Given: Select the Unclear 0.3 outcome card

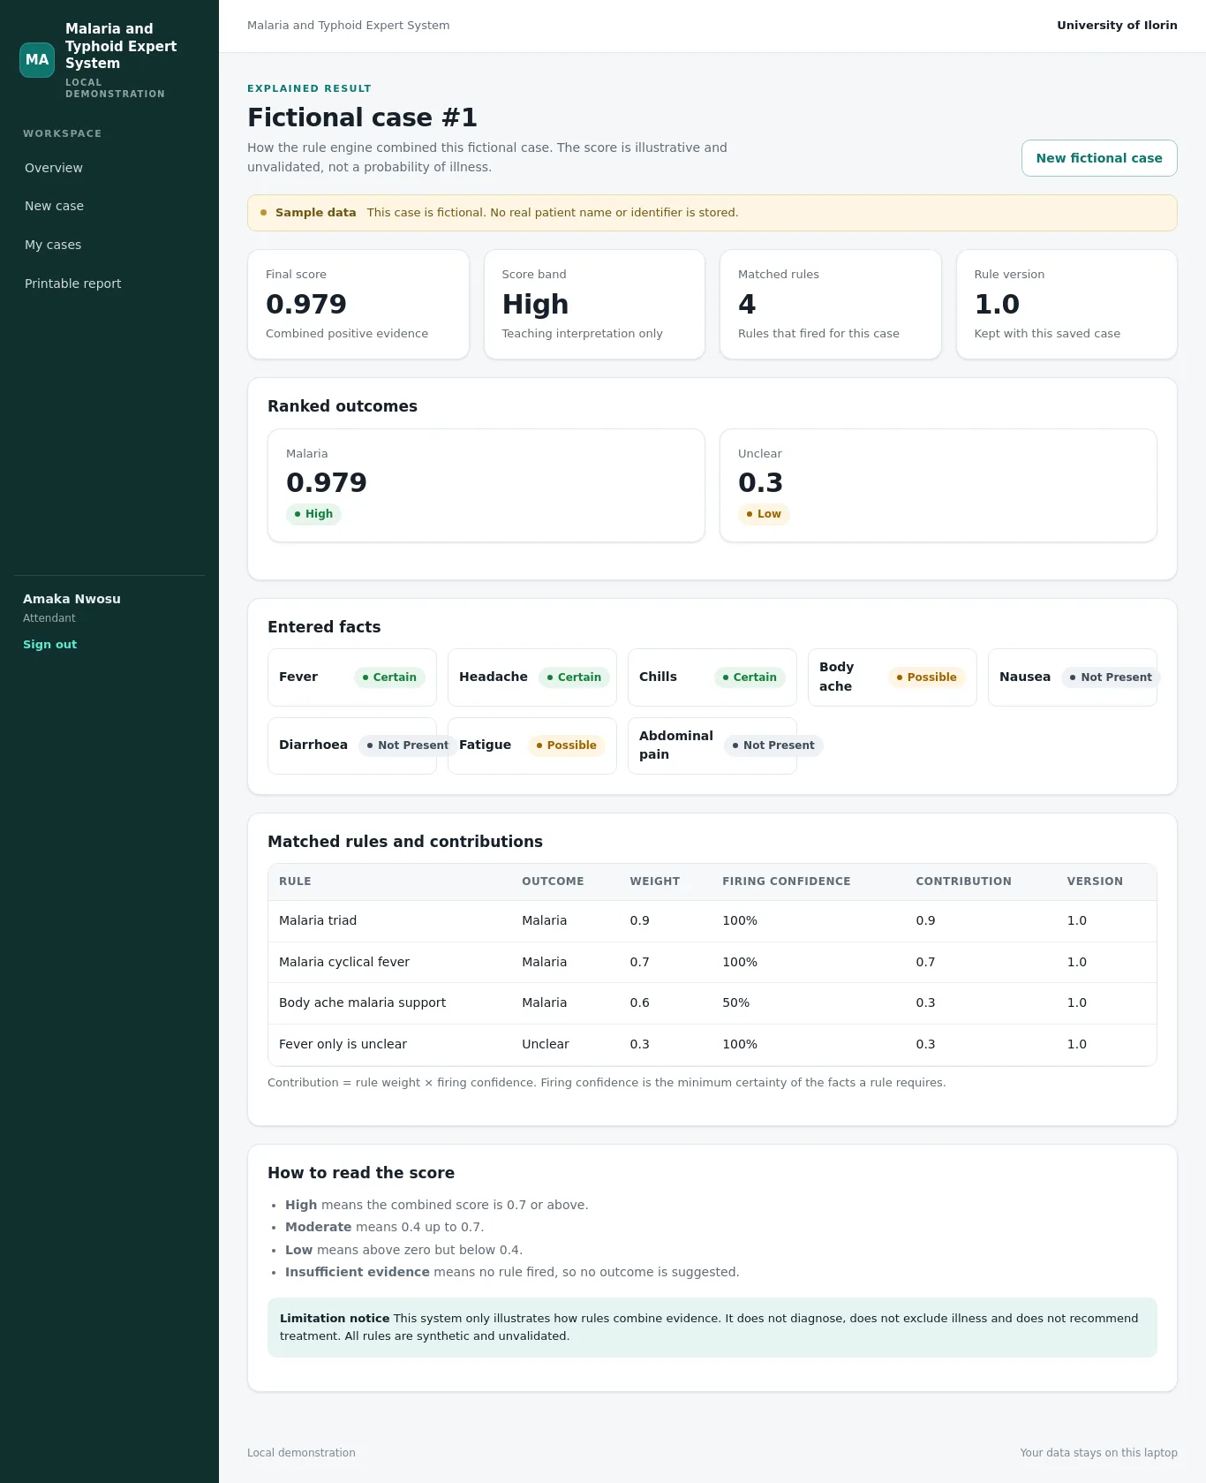Looking at the screenshot, I should (x=938, y=486).
